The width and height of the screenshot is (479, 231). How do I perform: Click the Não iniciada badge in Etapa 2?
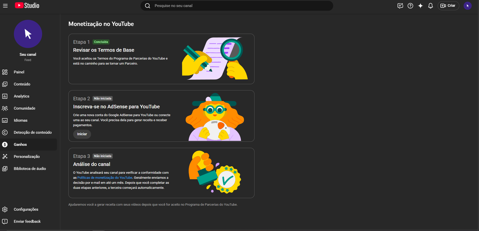(103, 98)
